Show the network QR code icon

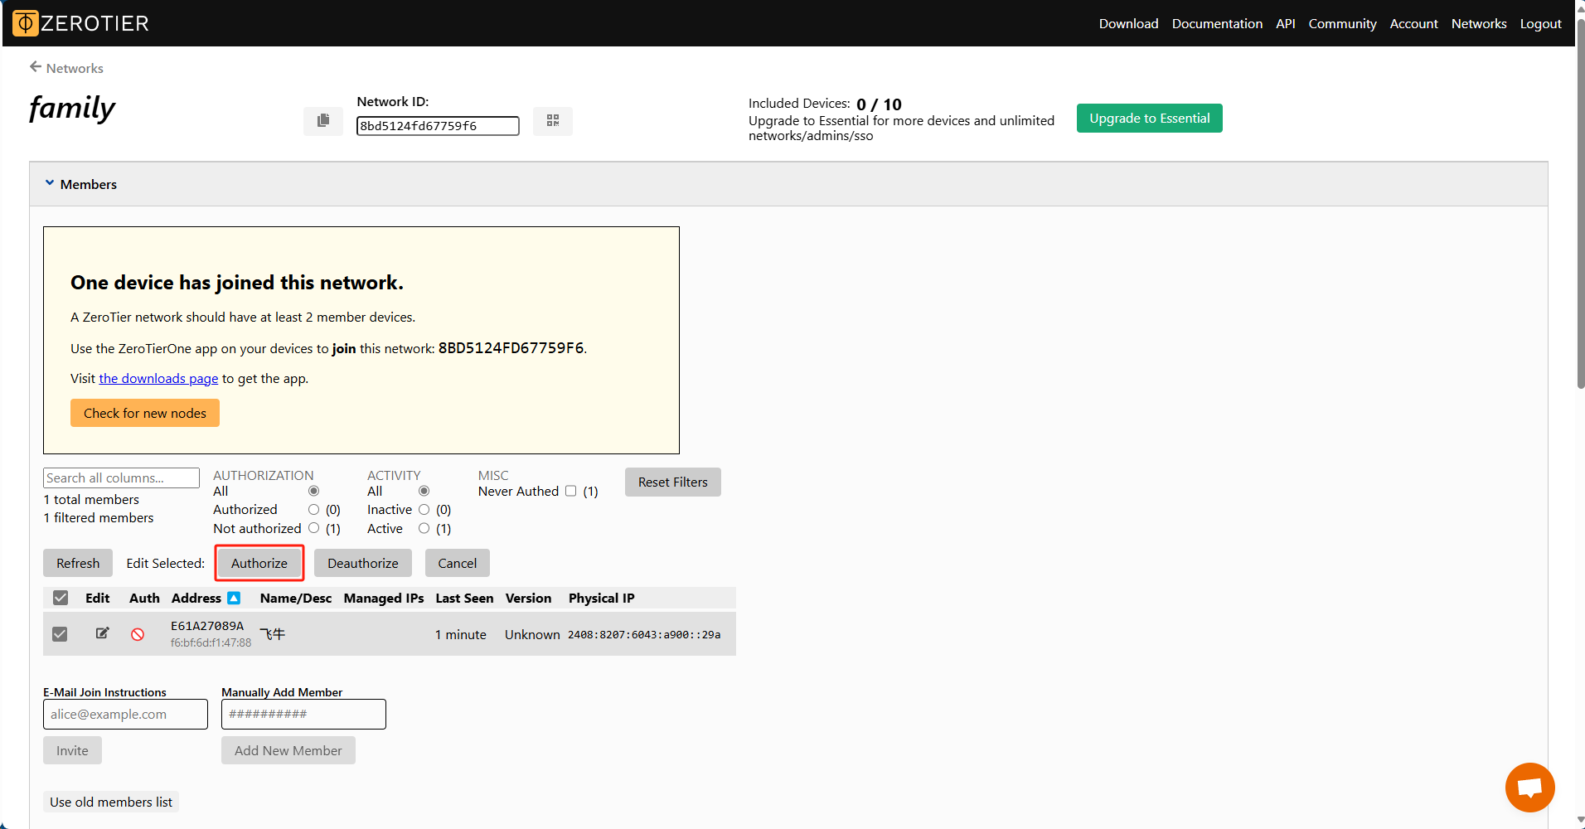tap(553, 121)
